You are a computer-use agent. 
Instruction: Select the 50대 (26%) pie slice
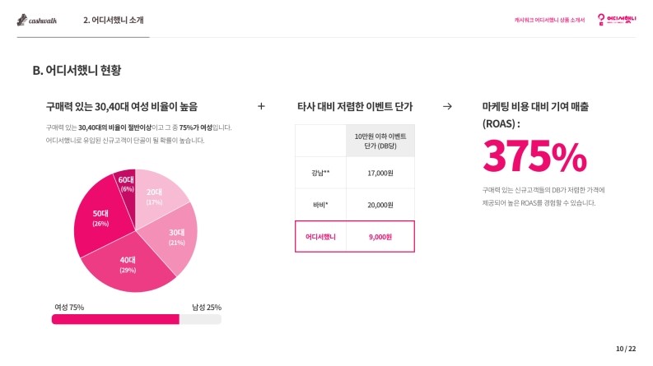pos(100,218)
